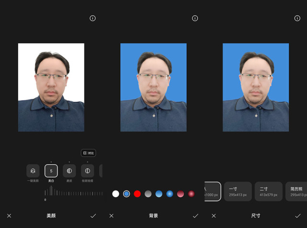Image resolution: width=307 pixels, height=228 pixels.
Task: Pick the light blue gradient swatch
Action: pos(159,194)
